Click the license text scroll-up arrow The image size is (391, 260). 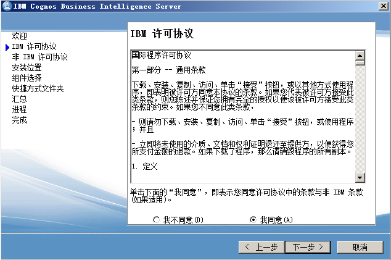(x=360, y=55)
